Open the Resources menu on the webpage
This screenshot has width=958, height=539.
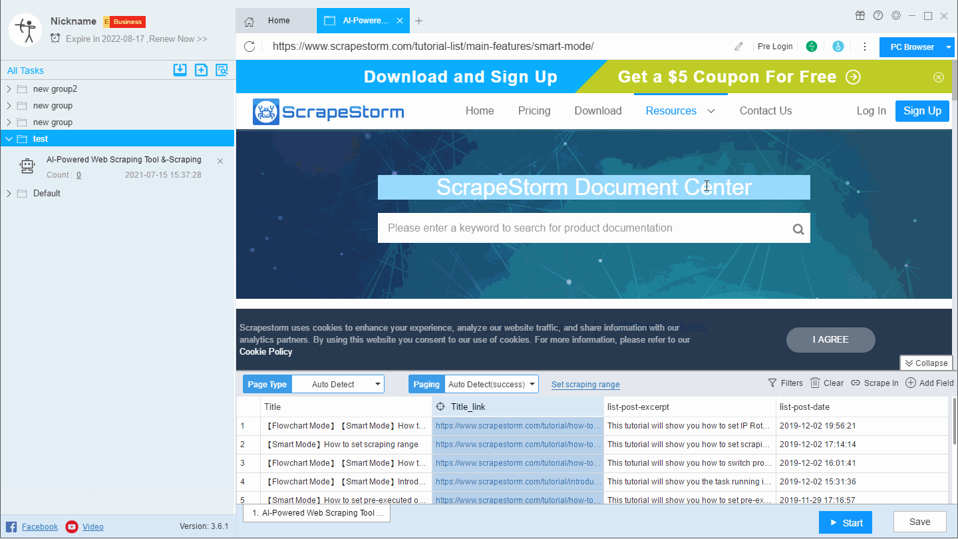pyautogui.click(x=671, y=110)
